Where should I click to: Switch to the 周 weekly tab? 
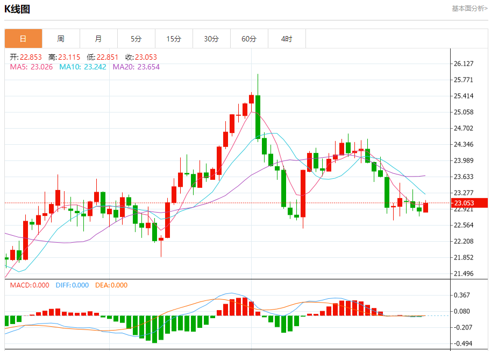click(x=61, y=39)
